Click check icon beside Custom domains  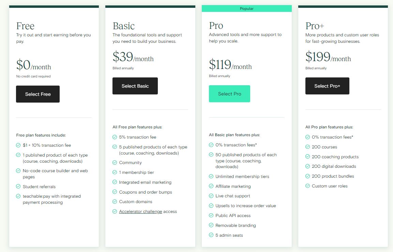click(115, 201)
